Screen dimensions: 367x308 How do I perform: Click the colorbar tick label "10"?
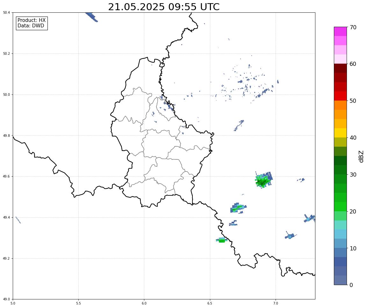click(x=353, y=248)
